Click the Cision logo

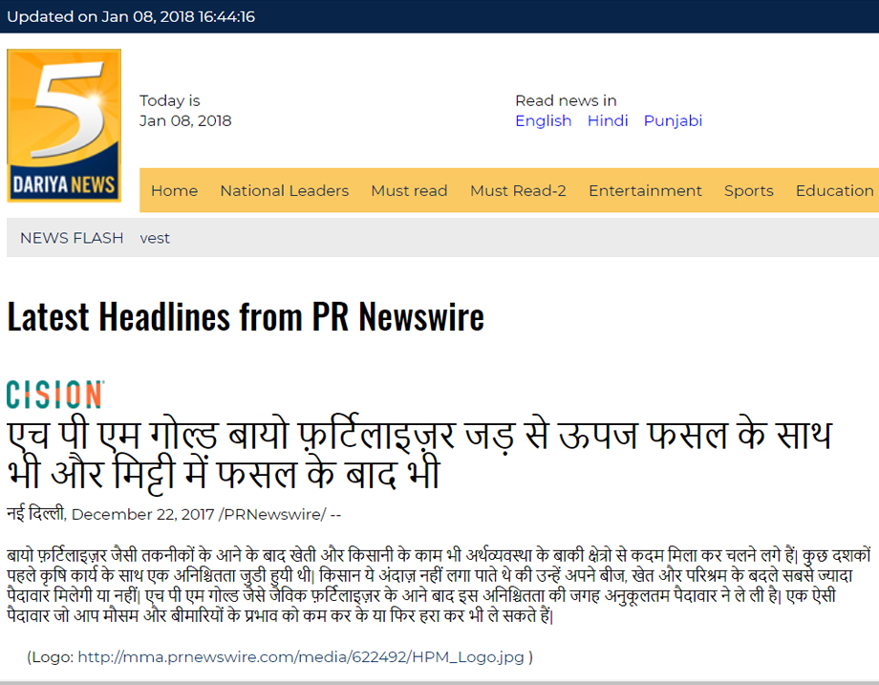pos(55,394)
